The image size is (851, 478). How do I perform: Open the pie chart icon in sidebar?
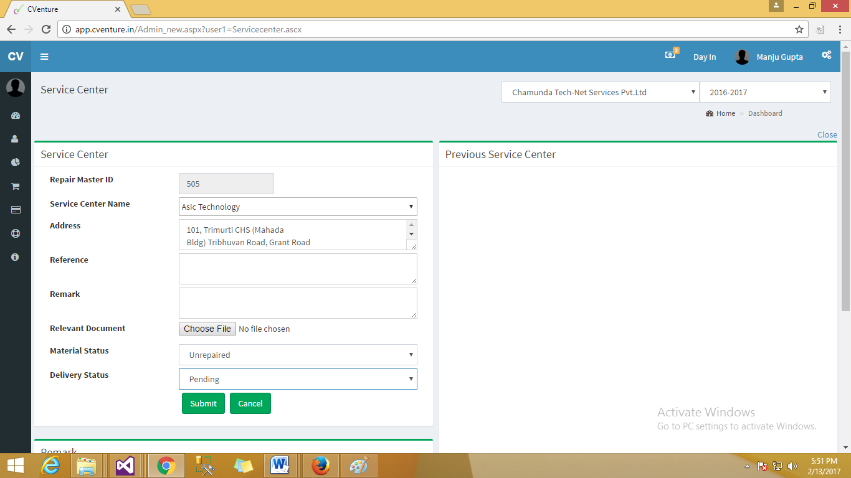[x=16, y=162]
